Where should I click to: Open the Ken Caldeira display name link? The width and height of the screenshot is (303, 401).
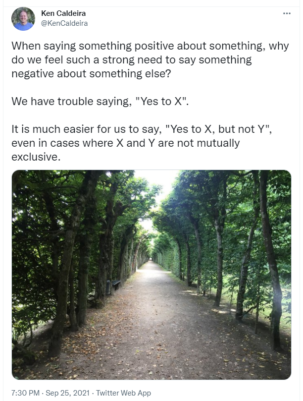pos(63,13)
